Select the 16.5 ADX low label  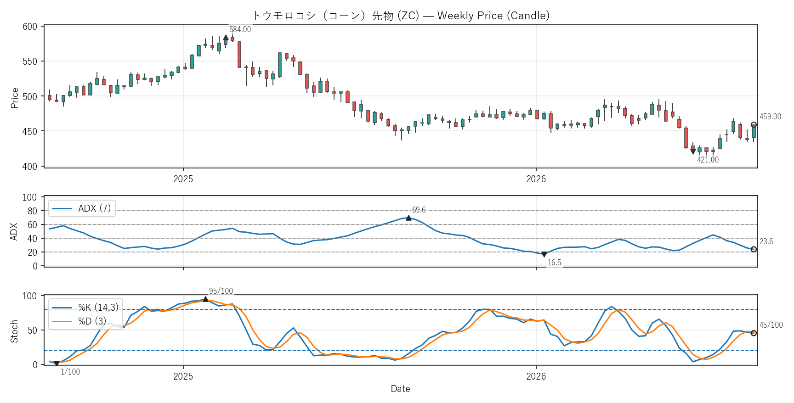point(554,263)
